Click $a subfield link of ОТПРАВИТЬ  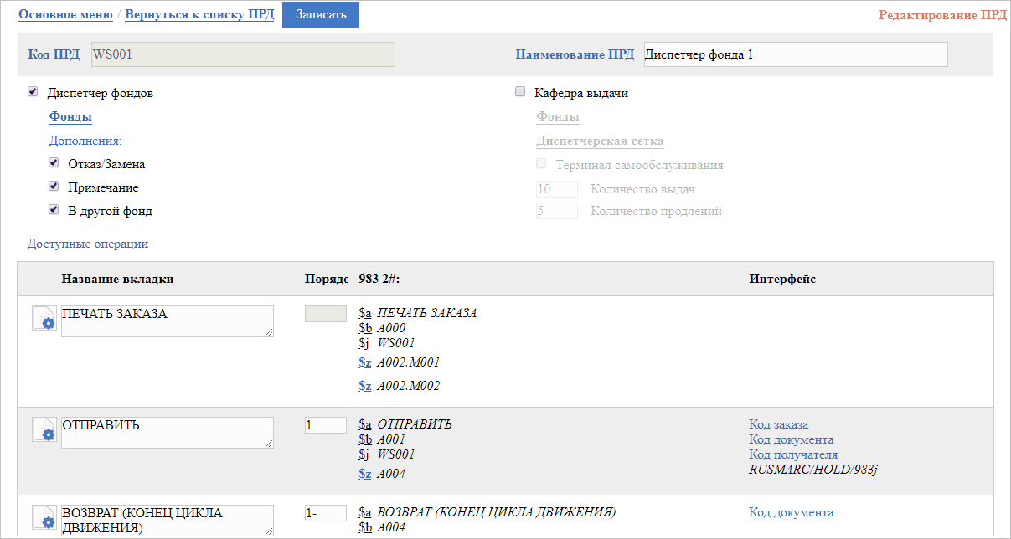(364, 424)
